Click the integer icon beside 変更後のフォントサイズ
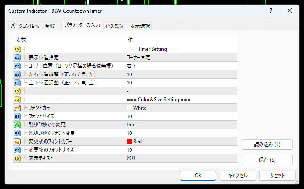 click(17, 150)
